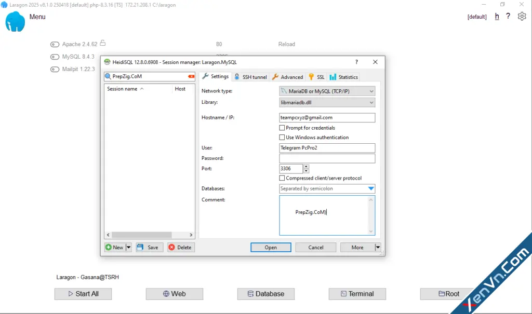Enable Compressed client/server protocol checkbox

282,178
